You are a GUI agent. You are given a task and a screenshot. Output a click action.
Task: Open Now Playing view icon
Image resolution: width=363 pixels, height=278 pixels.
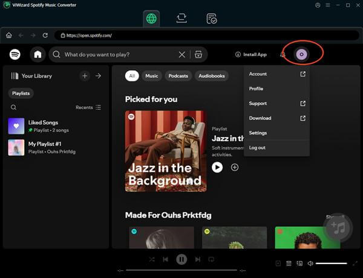click(278, 264)
